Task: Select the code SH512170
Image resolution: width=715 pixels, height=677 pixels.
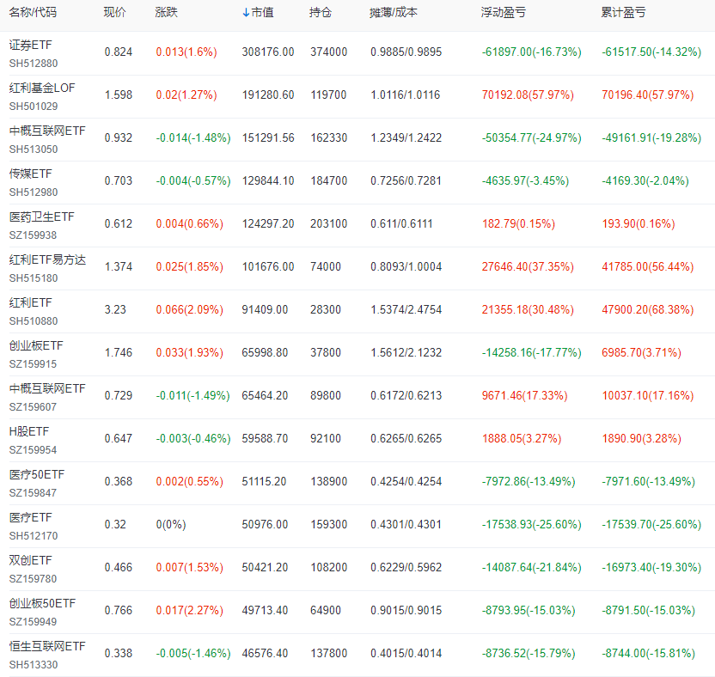Action: tap(34, 536)
